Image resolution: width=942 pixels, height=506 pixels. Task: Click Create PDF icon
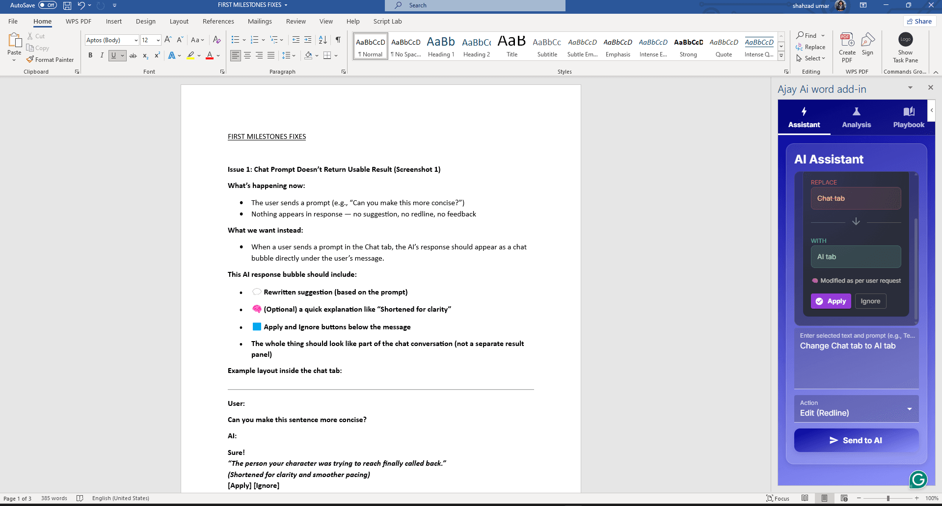click(847, 47)
